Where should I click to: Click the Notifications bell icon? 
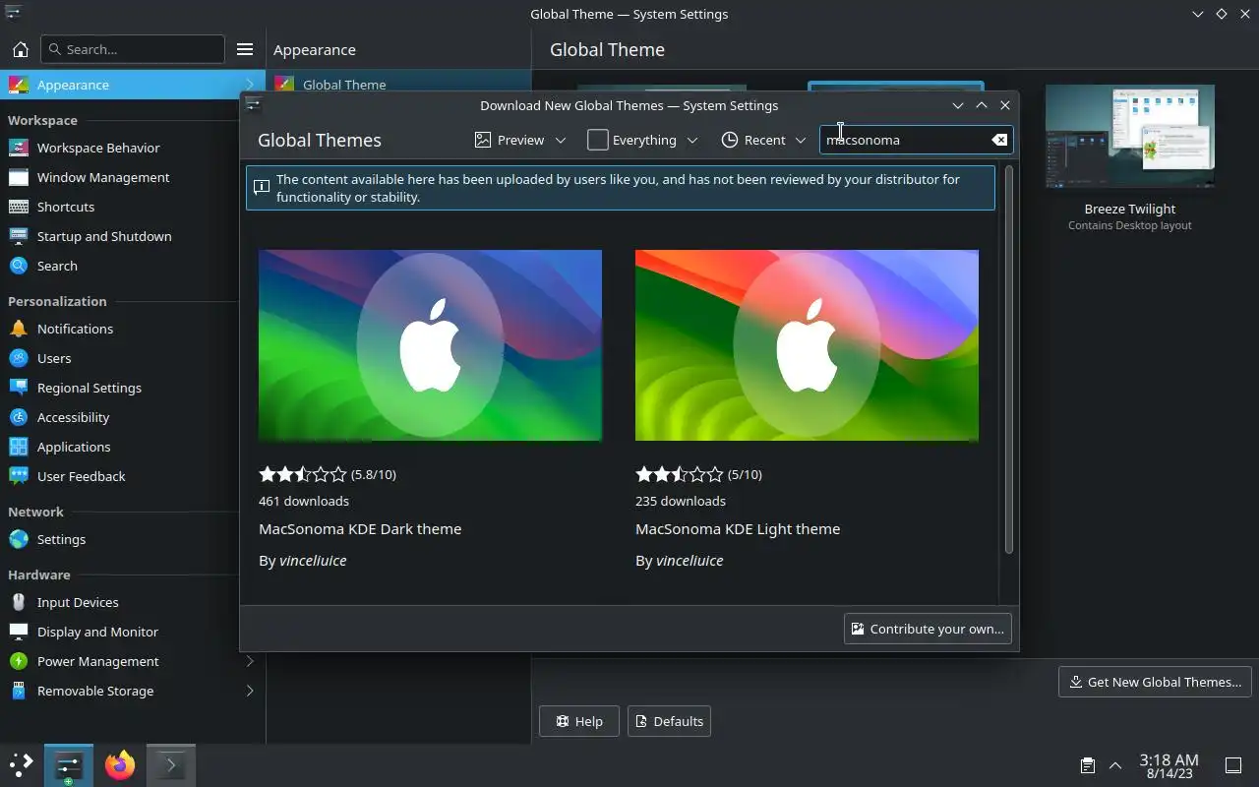tap(19, 329)
